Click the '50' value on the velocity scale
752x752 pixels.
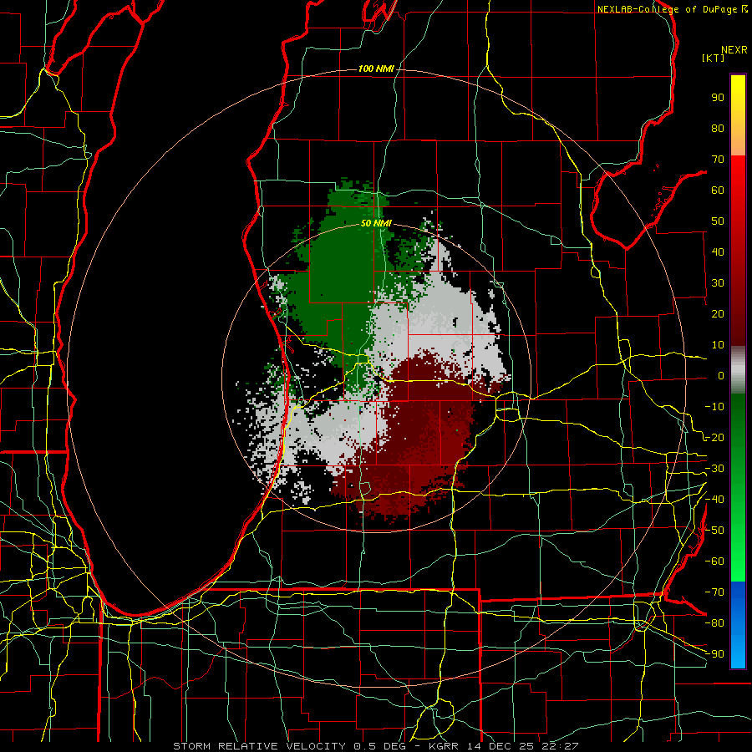[x=718, y=221]
